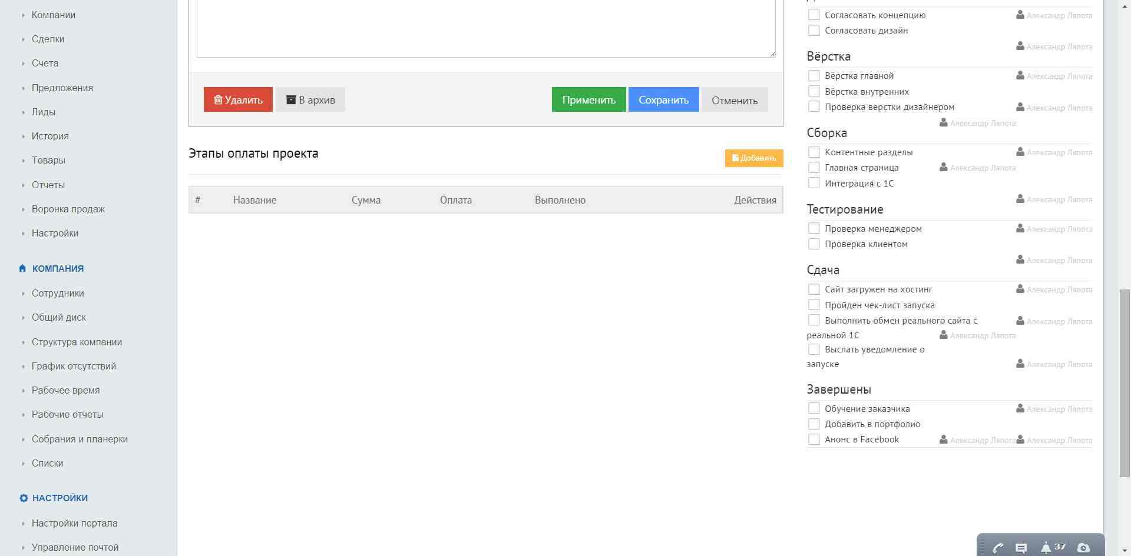Click assignee icon beside Проверка верстки дизайнером
The image size is (1131, 556).
[x=1020, y=107]
